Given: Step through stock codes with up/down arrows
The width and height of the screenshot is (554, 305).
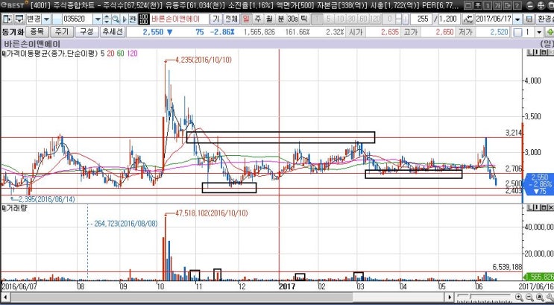Looking at the screenshot, I should (x=107, y=19).
